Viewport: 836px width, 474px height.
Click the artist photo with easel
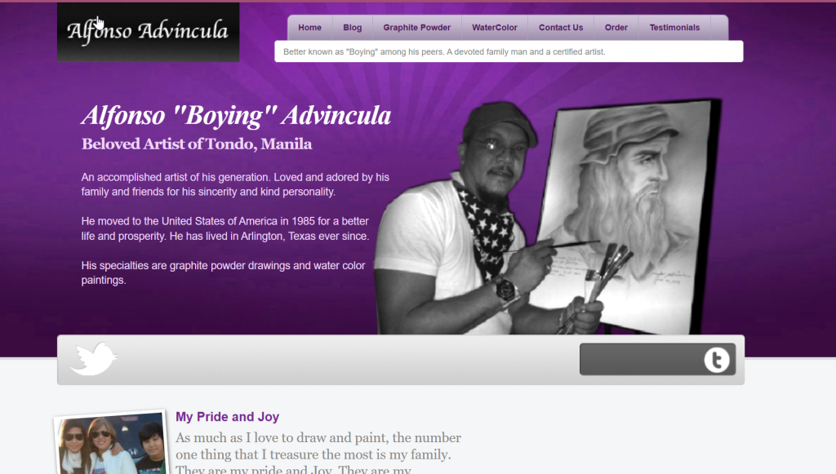[549, 217]
